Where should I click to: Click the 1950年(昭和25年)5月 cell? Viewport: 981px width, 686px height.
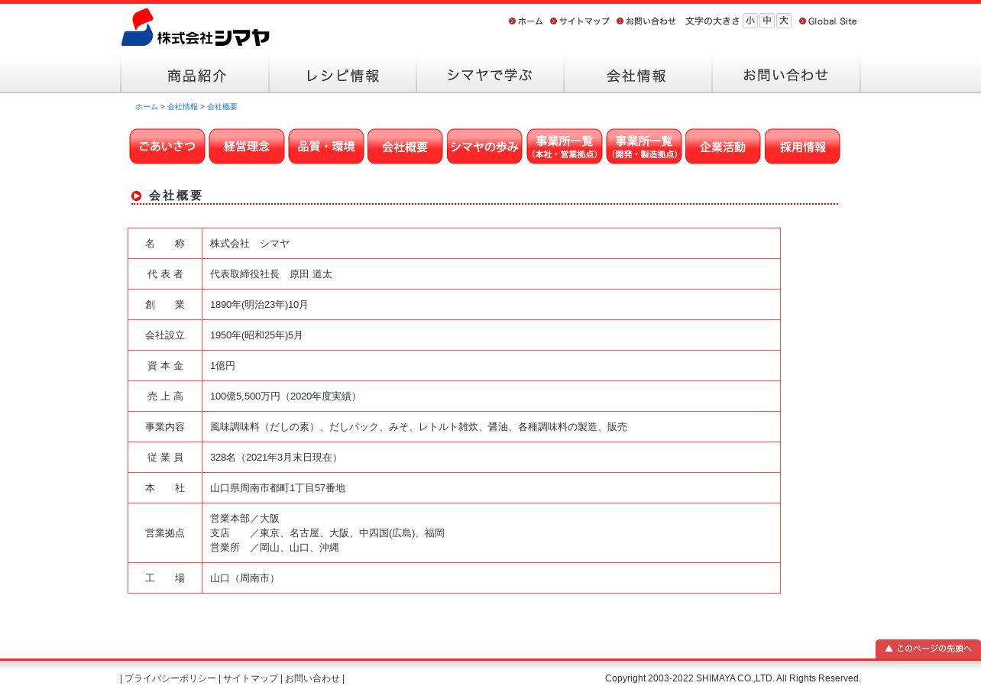[491, 335]
